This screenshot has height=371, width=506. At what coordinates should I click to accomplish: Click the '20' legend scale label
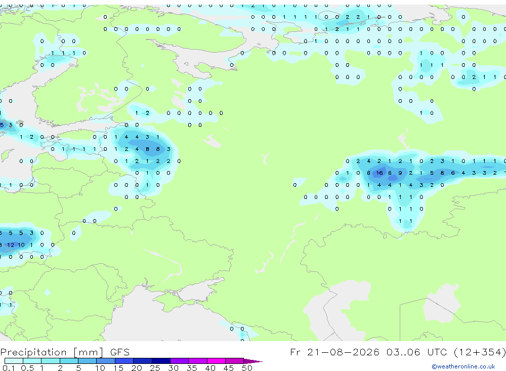tap(137, 368)
